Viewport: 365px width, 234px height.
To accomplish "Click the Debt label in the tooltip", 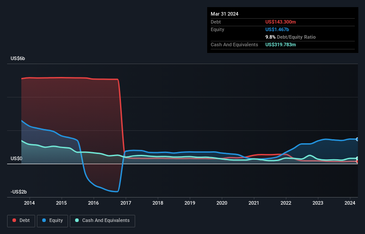I will pyautogui.click(x=216, y=22).
